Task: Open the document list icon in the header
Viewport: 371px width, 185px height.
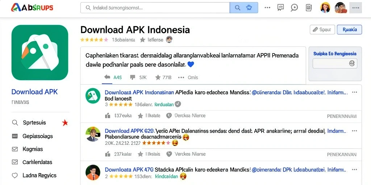Action: pos(309,8)
